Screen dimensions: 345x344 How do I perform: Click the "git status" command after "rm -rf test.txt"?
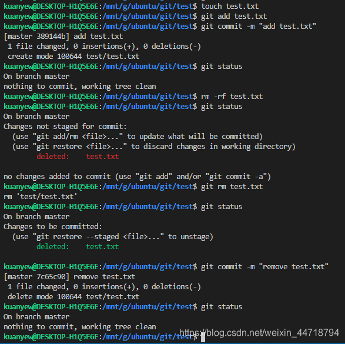pyautogui.click(x=222, y=107)
